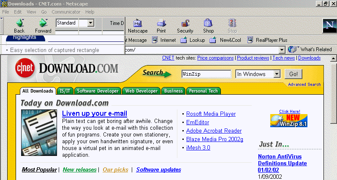Open the Netscape window system menu icon

pos(4,4)
